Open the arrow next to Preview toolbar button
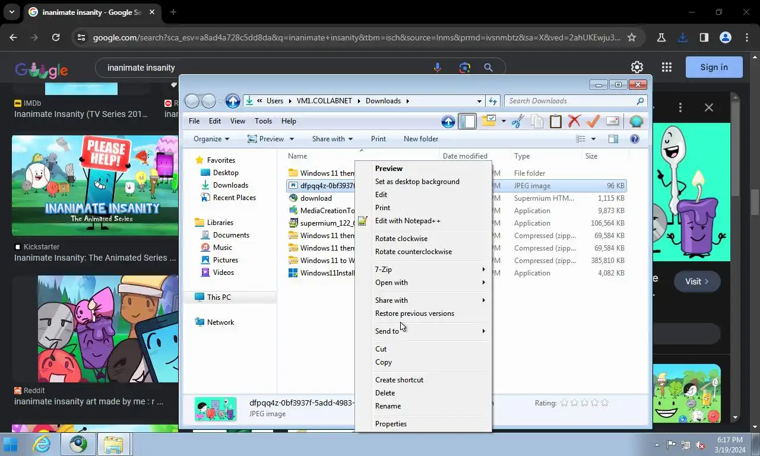 pos(292,139)
